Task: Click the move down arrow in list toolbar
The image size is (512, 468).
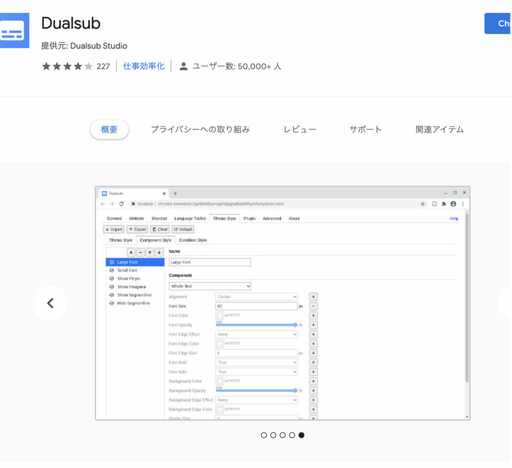Action: [159, 252]
